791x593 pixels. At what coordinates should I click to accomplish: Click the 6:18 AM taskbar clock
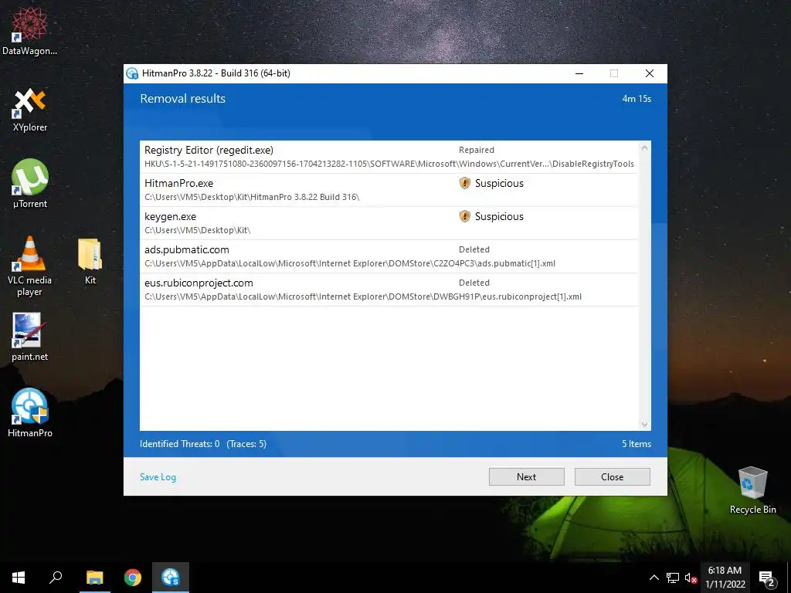tap(725, 578)
